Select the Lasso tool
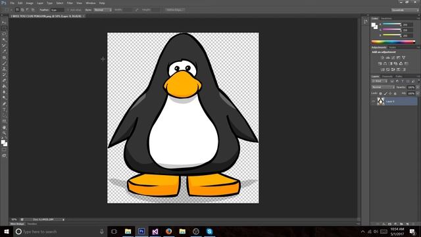The height and width of the screenshot is (237, 421). (4, 34)
